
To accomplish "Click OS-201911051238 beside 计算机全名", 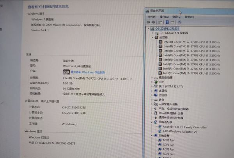I will 74,113.
